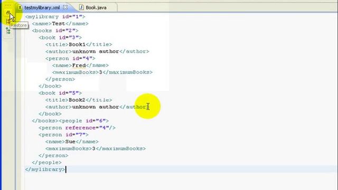Click the text 'Test' in name element
This screenshot has width=338, height=190.
coord(59,23)
